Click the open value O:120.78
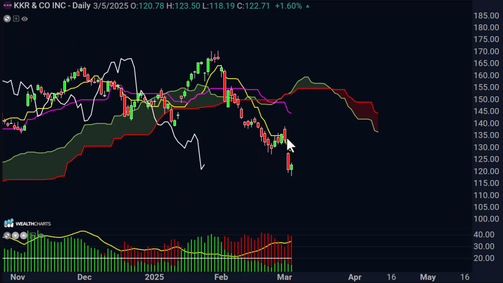This screenshot has height=283, width=503. tap(147, 6)
